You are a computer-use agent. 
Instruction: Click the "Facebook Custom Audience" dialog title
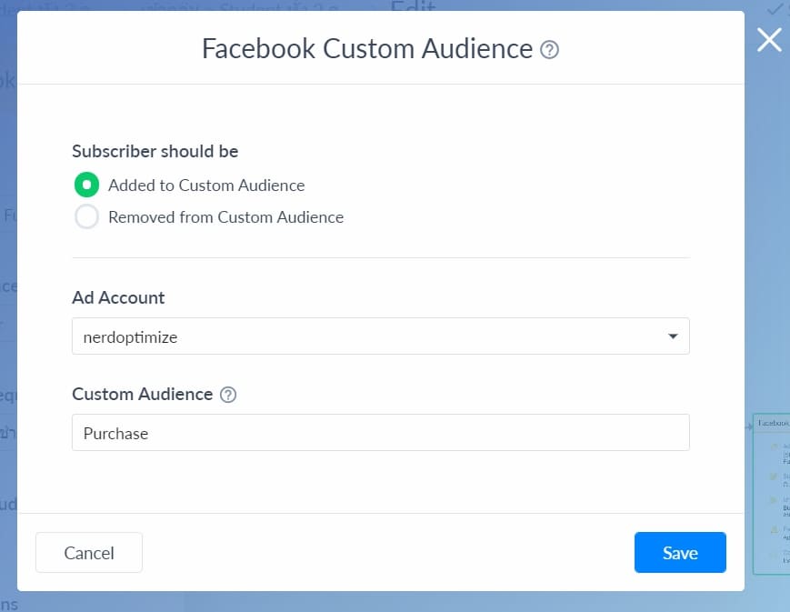(x=367, y=49)
